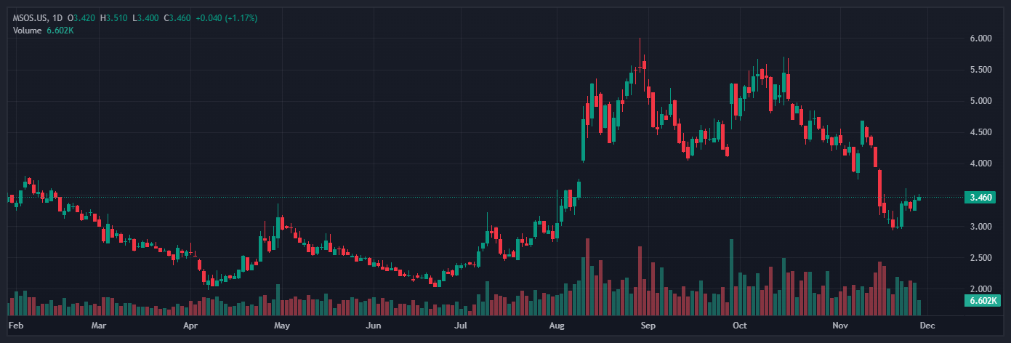Click the high value H3.510
The image size is (1011, 343).
click(x=113, y=17)
